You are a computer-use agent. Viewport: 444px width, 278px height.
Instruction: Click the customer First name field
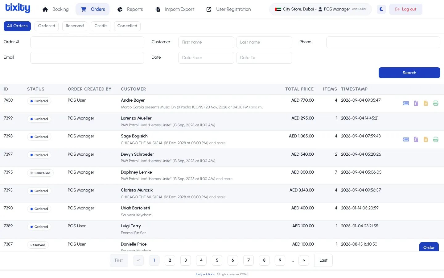pyautogui.click(x=206, y=42)
